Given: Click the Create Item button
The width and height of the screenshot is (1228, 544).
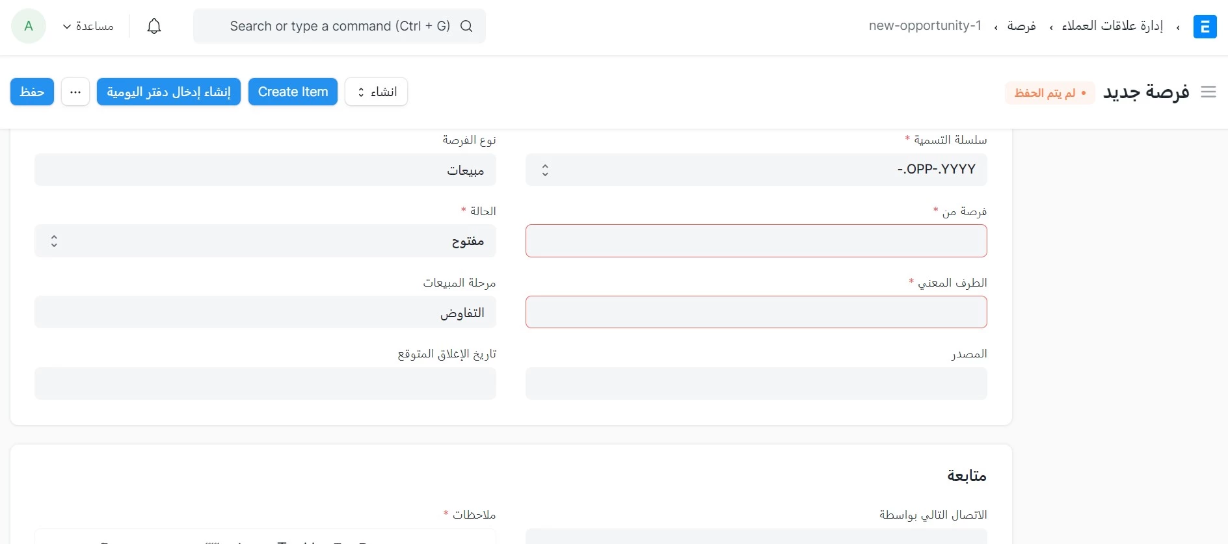Looking at the screenshot, I should tap(293, 92).
